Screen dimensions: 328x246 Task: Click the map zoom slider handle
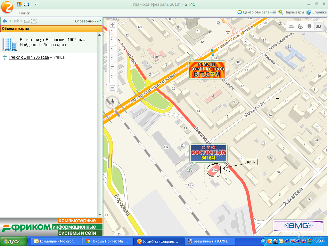(112, 47)
